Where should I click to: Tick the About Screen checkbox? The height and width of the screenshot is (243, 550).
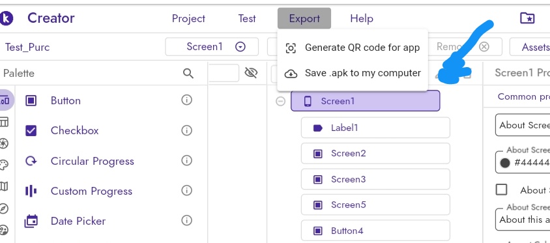[502, 190]
